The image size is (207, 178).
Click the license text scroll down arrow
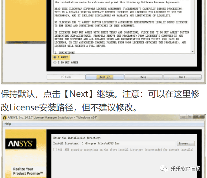[x=193, y=51]
